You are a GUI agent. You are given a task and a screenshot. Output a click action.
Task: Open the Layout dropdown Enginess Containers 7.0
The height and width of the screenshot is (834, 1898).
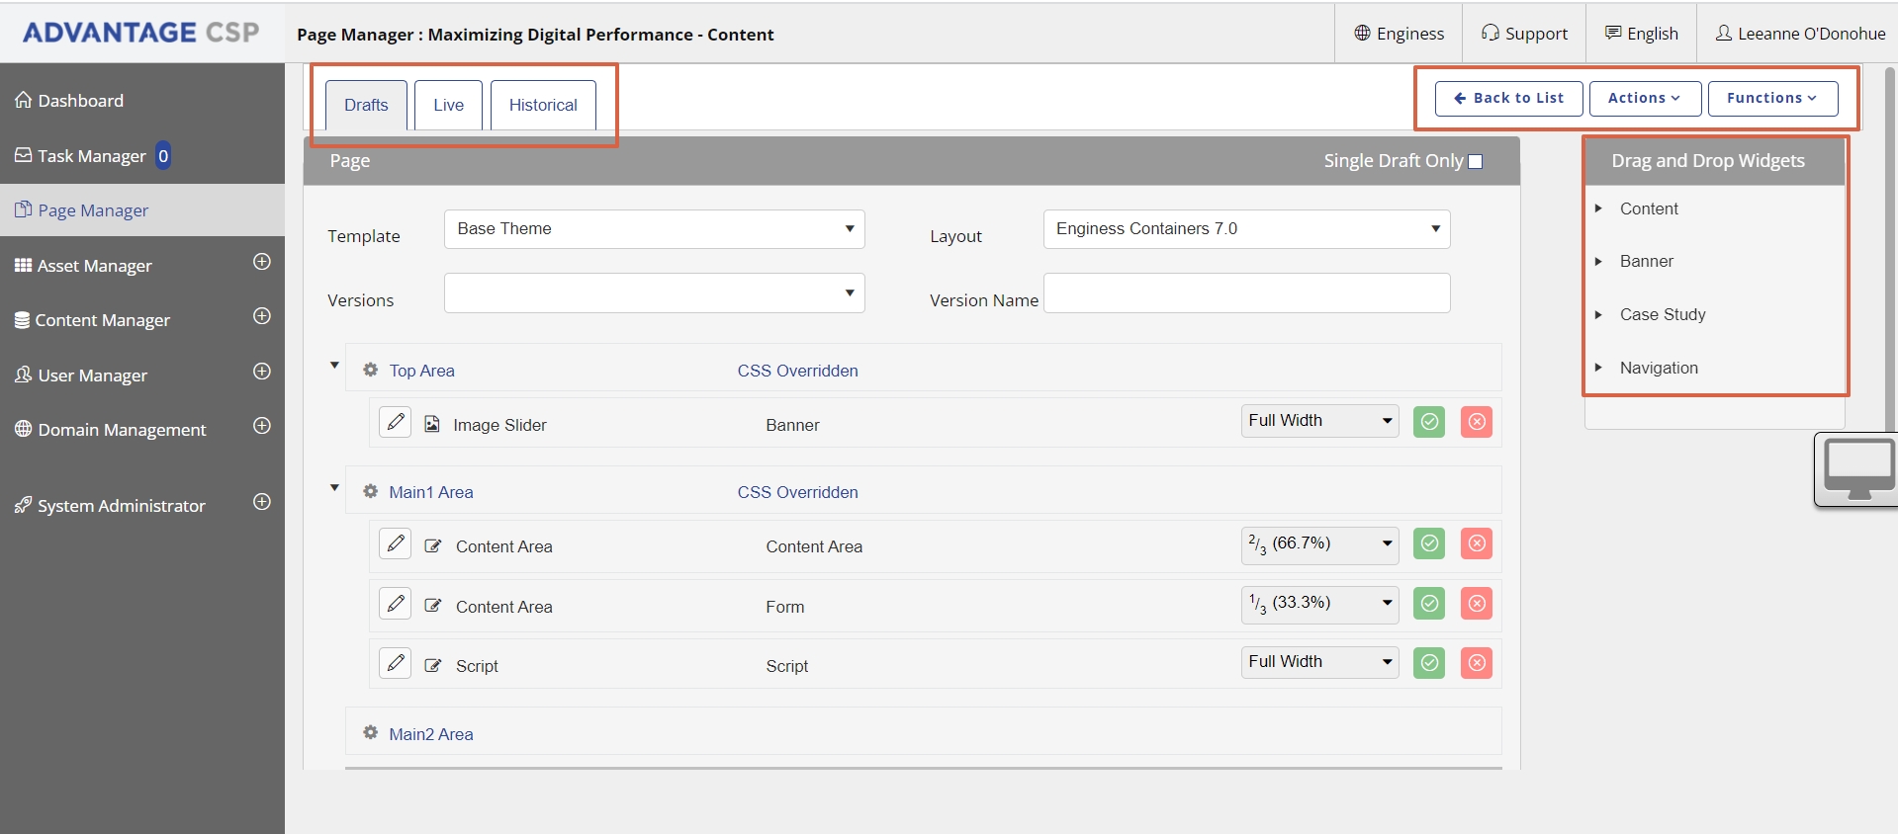(1246, 229)
